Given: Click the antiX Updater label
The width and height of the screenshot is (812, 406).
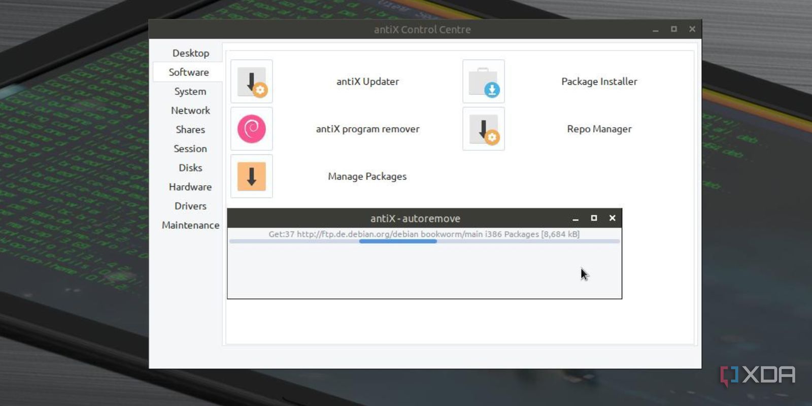Looking at the screenshot, I should pos(367,81).
